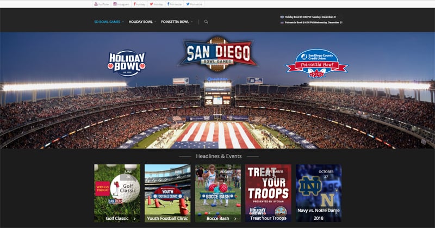Click the search magnifier icon
435x228 pixels.
point(206,22)
